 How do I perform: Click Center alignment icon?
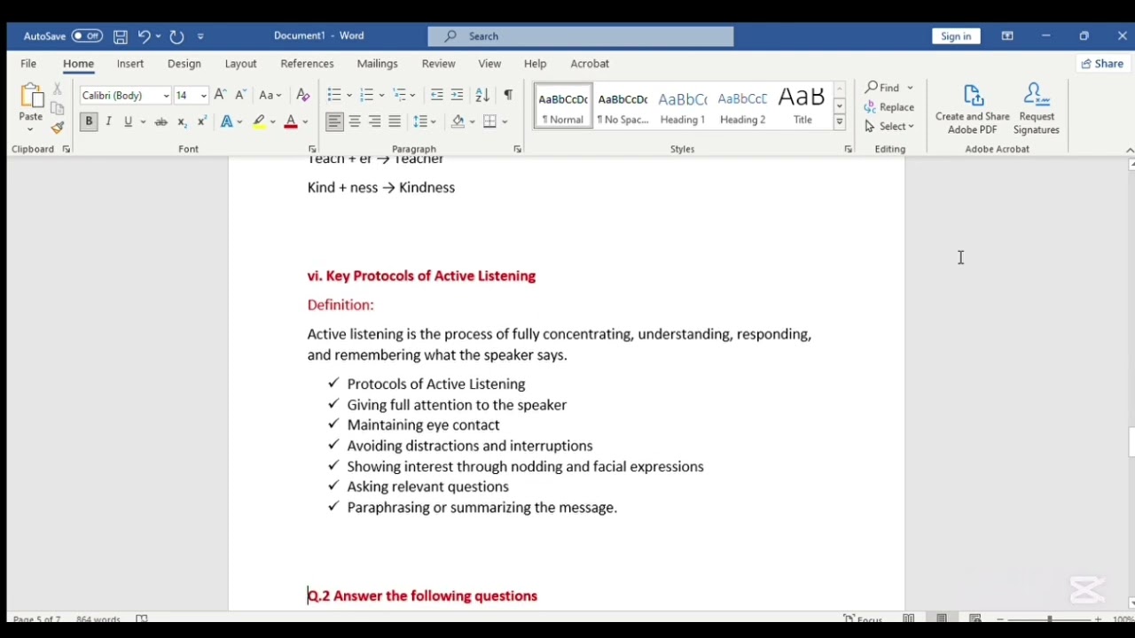coord(355,122)
